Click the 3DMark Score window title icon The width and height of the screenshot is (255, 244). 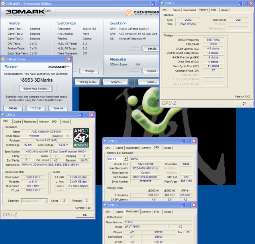(3, 59)
